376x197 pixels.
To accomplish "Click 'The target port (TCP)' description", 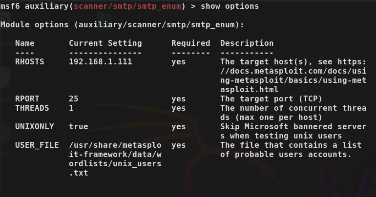I will point(271,99).
